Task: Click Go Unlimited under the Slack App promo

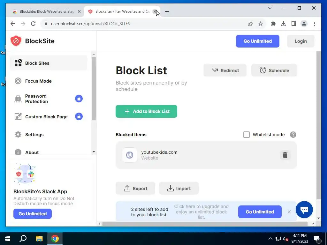Action: click(33, 214)
